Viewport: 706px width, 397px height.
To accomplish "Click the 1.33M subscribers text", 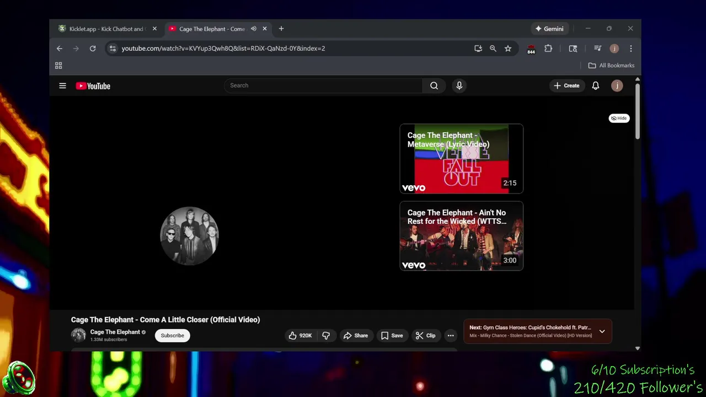I will pos(109,340).
